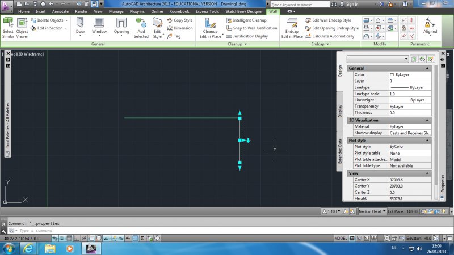Click the Add Selected tool
Image resolution: width=454 pixels, height=255 pixels.
[141, 28]
